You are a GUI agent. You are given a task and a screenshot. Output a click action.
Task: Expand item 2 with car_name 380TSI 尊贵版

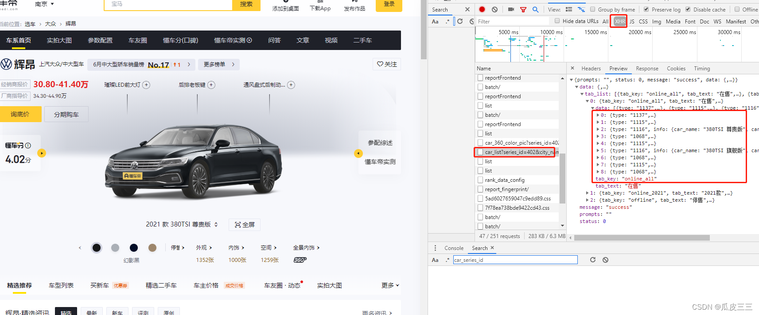point(598,129)
